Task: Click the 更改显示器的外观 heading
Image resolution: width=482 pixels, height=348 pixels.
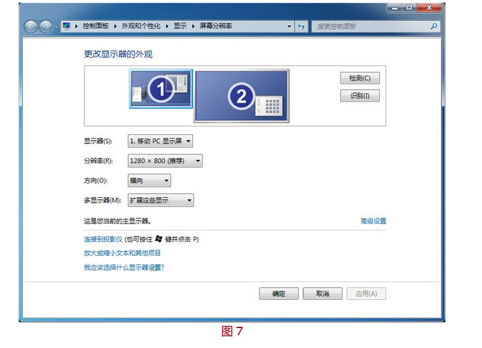Action: pyautogui.click(x=118, y=55)
